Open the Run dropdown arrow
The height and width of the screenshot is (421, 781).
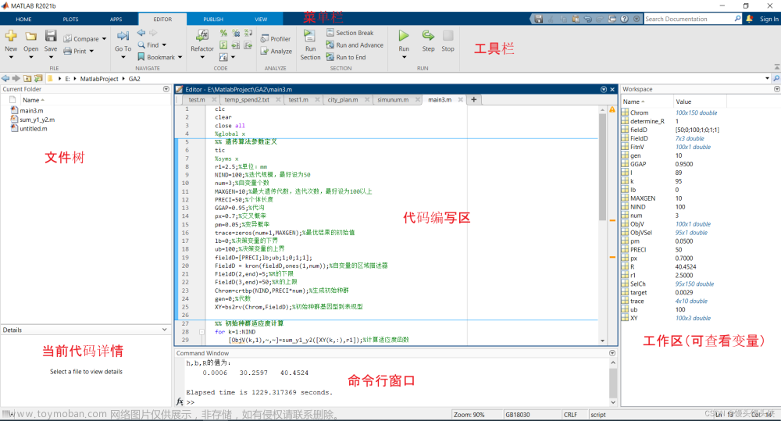point(404,57)
